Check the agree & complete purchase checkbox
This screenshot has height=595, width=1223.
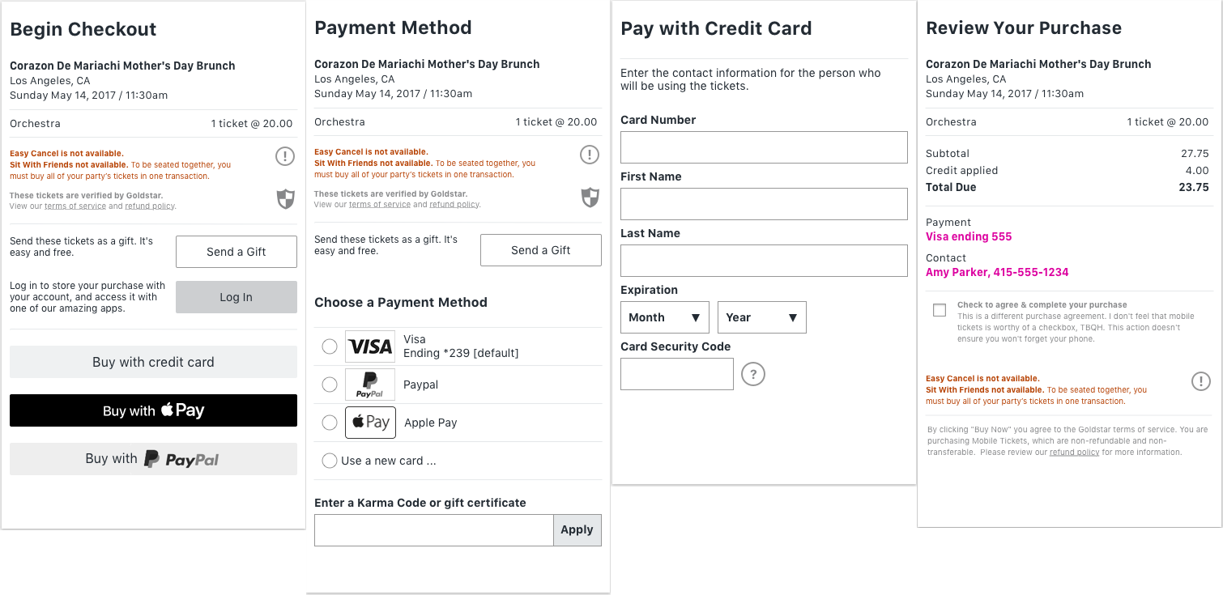tap(940, 310)
